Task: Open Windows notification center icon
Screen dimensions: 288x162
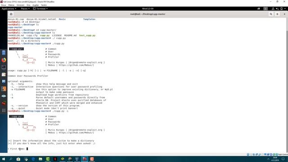Action: (x=283, y=159)
